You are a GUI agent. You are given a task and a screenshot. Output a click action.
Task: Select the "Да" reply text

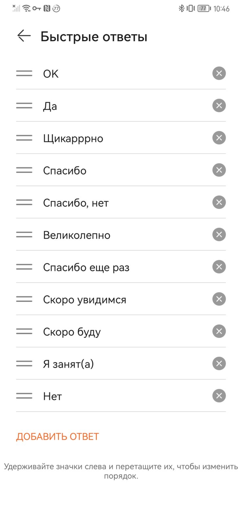[50, 106]
